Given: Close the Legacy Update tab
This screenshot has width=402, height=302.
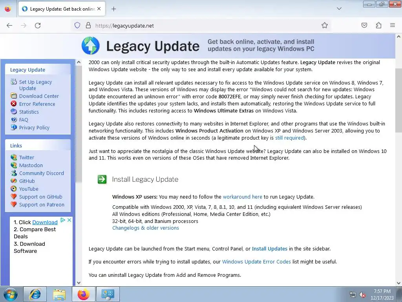Looking at the screenshot, I should (99, 9).
